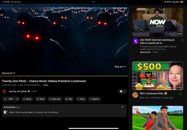Dislike the video with thumbs down icon

coord(17,99)
